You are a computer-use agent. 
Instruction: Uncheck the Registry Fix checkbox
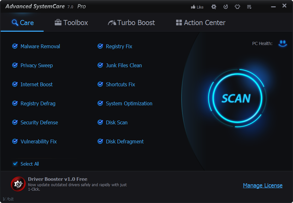[100, 46]
